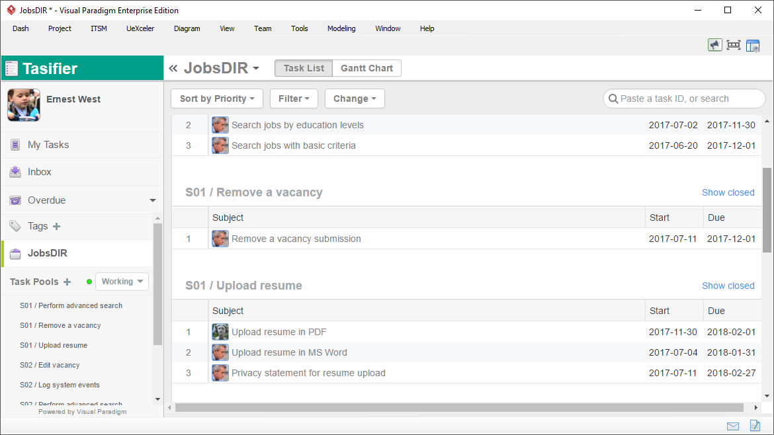
Task: Click assignee avatar for Remove a vacancy submission
Action: [x=220, y=239]
